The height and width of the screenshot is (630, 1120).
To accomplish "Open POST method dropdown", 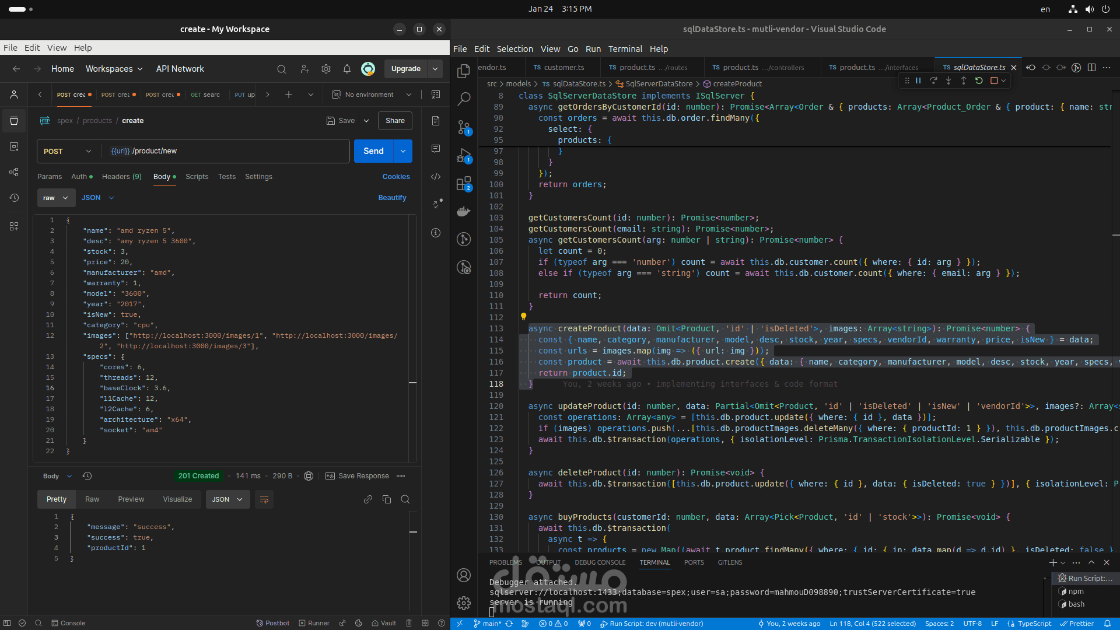I will click(67, 151).
